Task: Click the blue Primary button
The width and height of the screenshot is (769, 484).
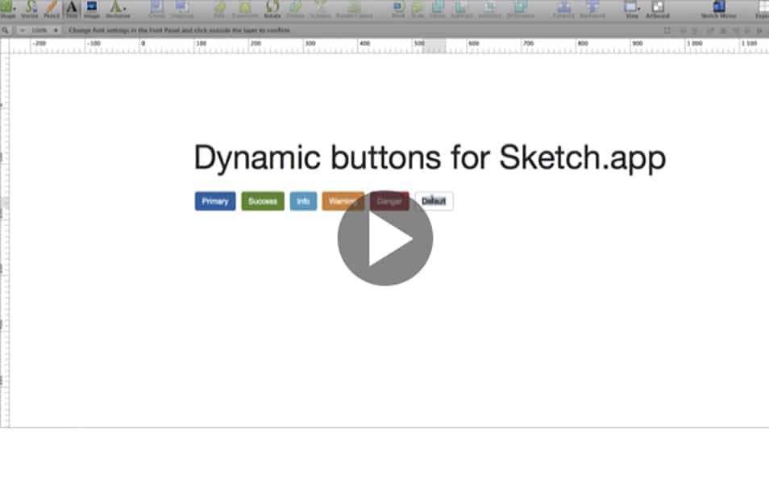Action: (x=214, y=201)
